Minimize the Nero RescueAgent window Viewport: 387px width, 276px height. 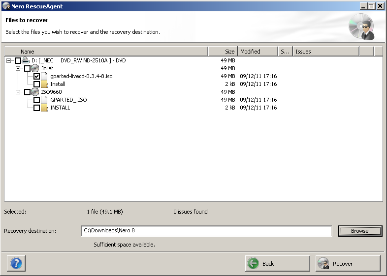click(x=363, y=6)
